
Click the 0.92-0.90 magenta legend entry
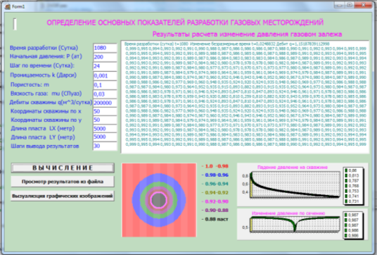pyautogui.click(x=215, y=201)
